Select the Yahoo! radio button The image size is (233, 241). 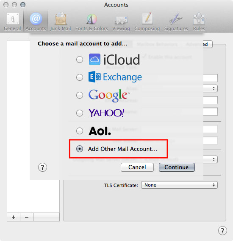coord(80,113)
